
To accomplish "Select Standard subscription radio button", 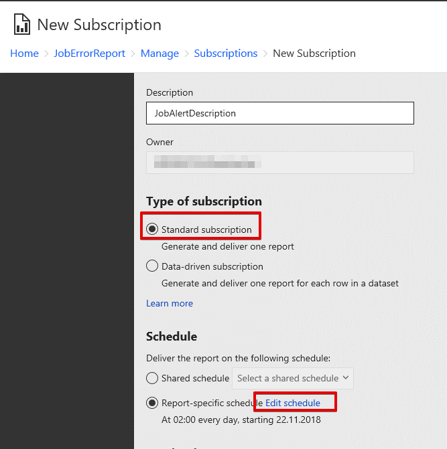I will 152,230.
